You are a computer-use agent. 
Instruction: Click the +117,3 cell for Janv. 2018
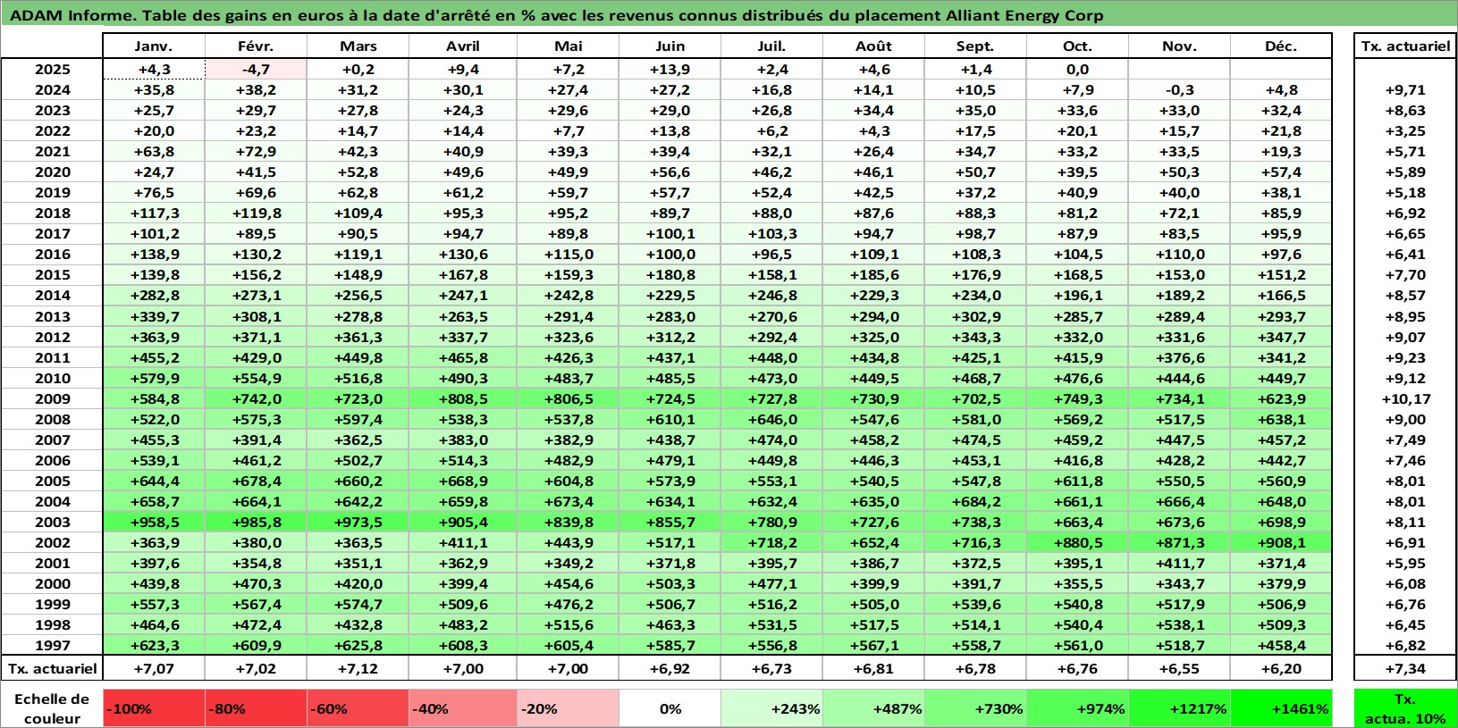pos(155,213)
